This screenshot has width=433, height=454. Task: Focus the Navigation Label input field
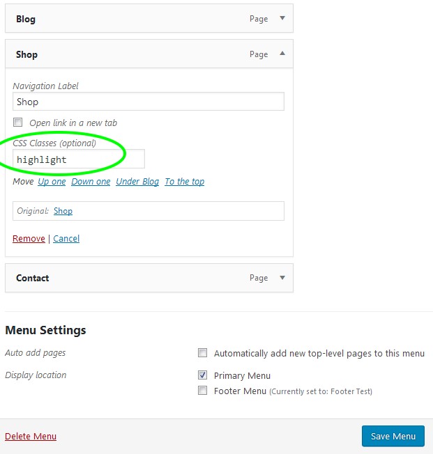tap(149, 102)
